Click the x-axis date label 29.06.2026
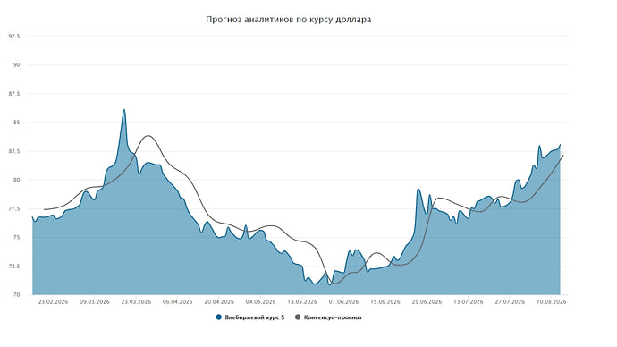Screen dimensions: 617x347 click(x=427, y=302)
